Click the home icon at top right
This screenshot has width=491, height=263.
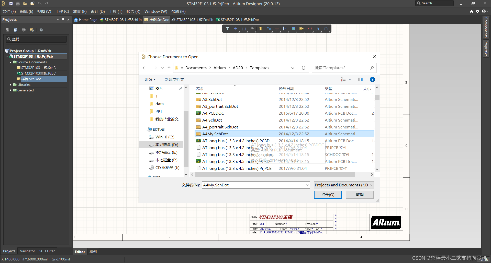pos(472,11)
